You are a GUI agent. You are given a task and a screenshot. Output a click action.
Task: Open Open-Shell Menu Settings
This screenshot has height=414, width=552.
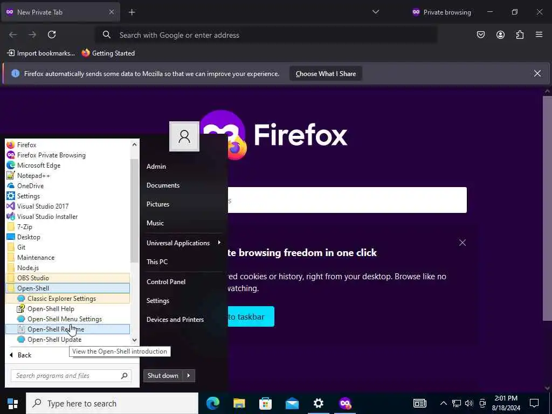point(67,319)
